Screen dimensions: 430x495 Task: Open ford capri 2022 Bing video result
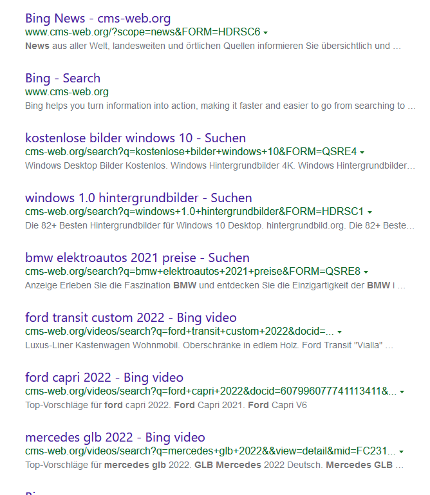(x=104, y=377)
